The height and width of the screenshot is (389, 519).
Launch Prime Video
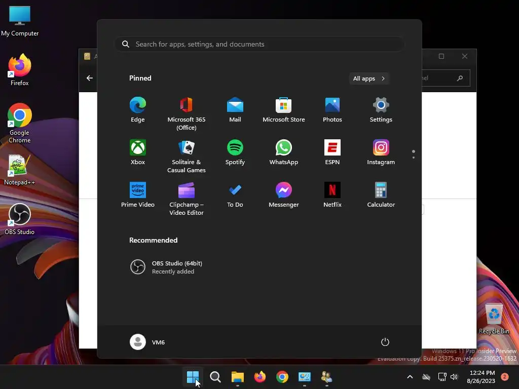pyautogui.click(x=138, y=195)
